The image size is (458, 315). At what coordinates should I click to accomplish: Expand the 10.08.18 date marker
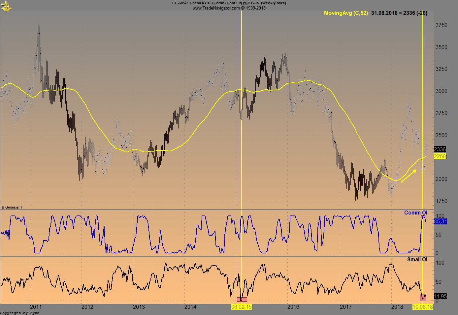(x=423, y=307)
